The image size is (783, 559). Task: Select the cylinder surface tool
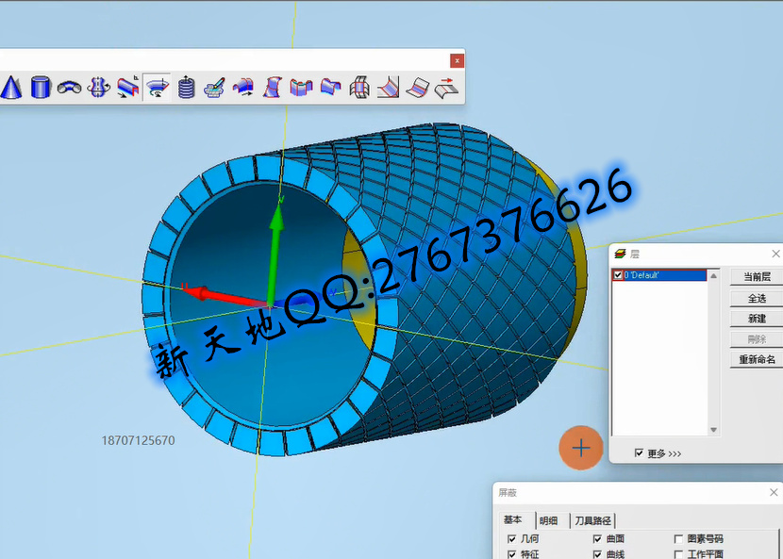[x=40, y=88]
